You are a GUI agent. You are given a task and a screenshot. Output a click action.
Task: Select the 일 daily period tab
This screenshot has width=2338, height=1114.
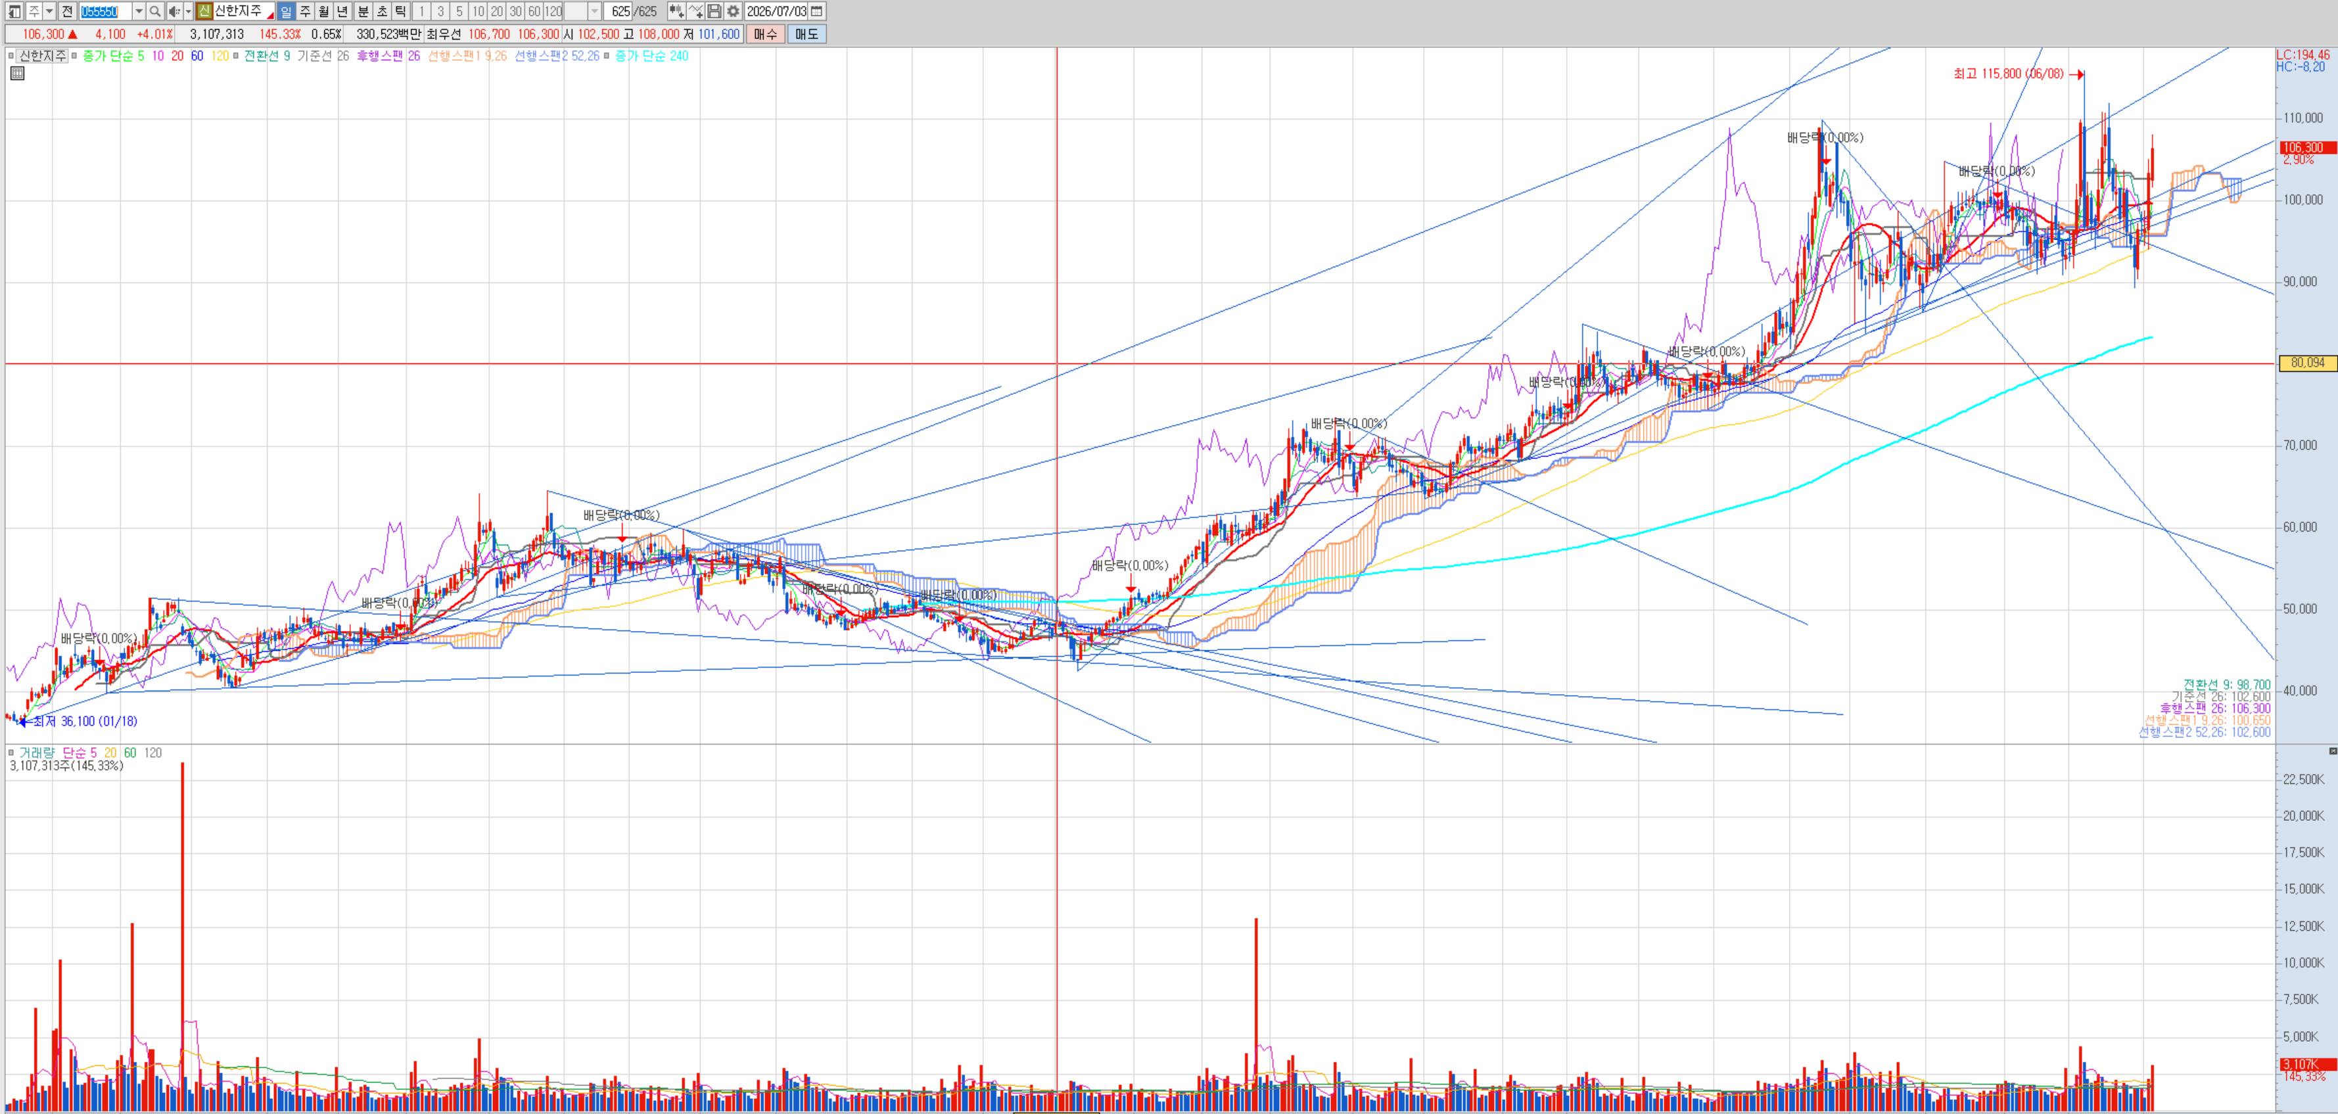coord(286,12)
